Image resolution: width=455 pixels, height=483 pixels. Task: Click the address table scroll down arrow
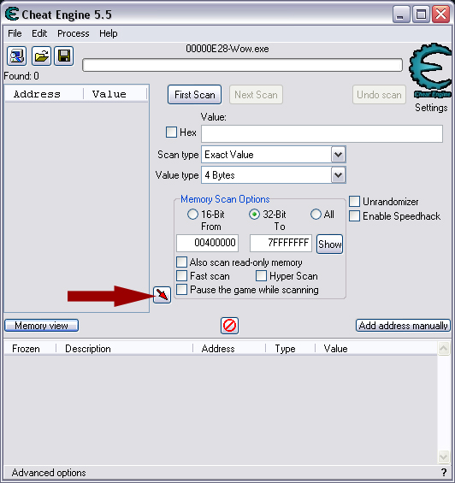[x=444, y=456]
